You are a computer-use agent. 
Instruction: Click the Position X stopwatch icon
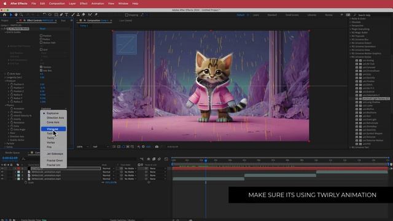pos(12,85)
